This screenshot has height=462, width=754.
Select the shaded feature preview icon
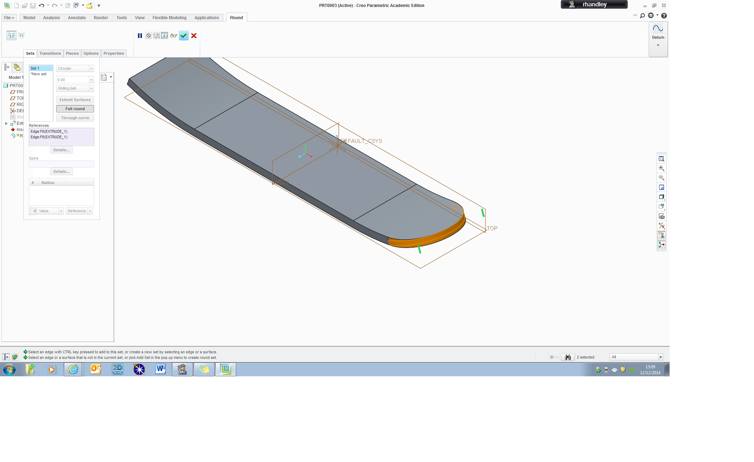[165, 36]
